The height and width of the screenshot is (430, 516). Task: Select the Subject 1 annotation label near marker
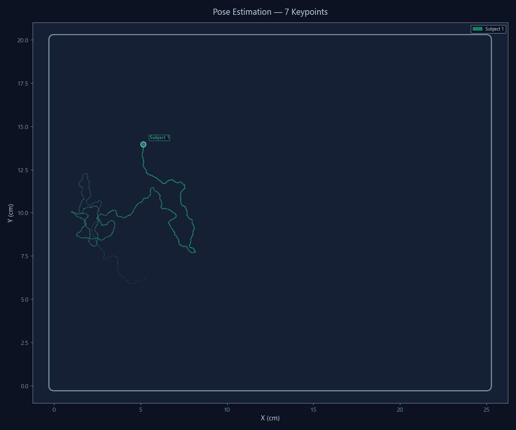159,138
